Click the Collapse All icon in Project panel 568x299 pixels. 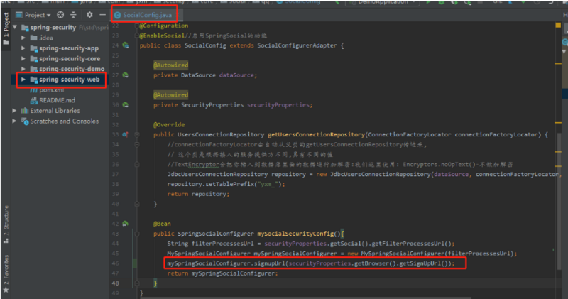click(x=73, y=15)
